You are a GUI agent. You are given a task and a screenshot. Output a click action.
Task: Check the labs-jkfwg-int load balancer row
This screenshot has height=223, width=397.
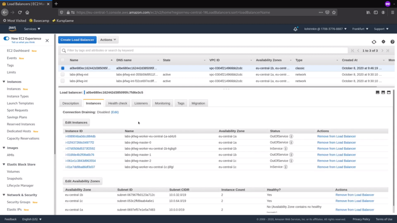pyautogui.click(x=62, y=81)
